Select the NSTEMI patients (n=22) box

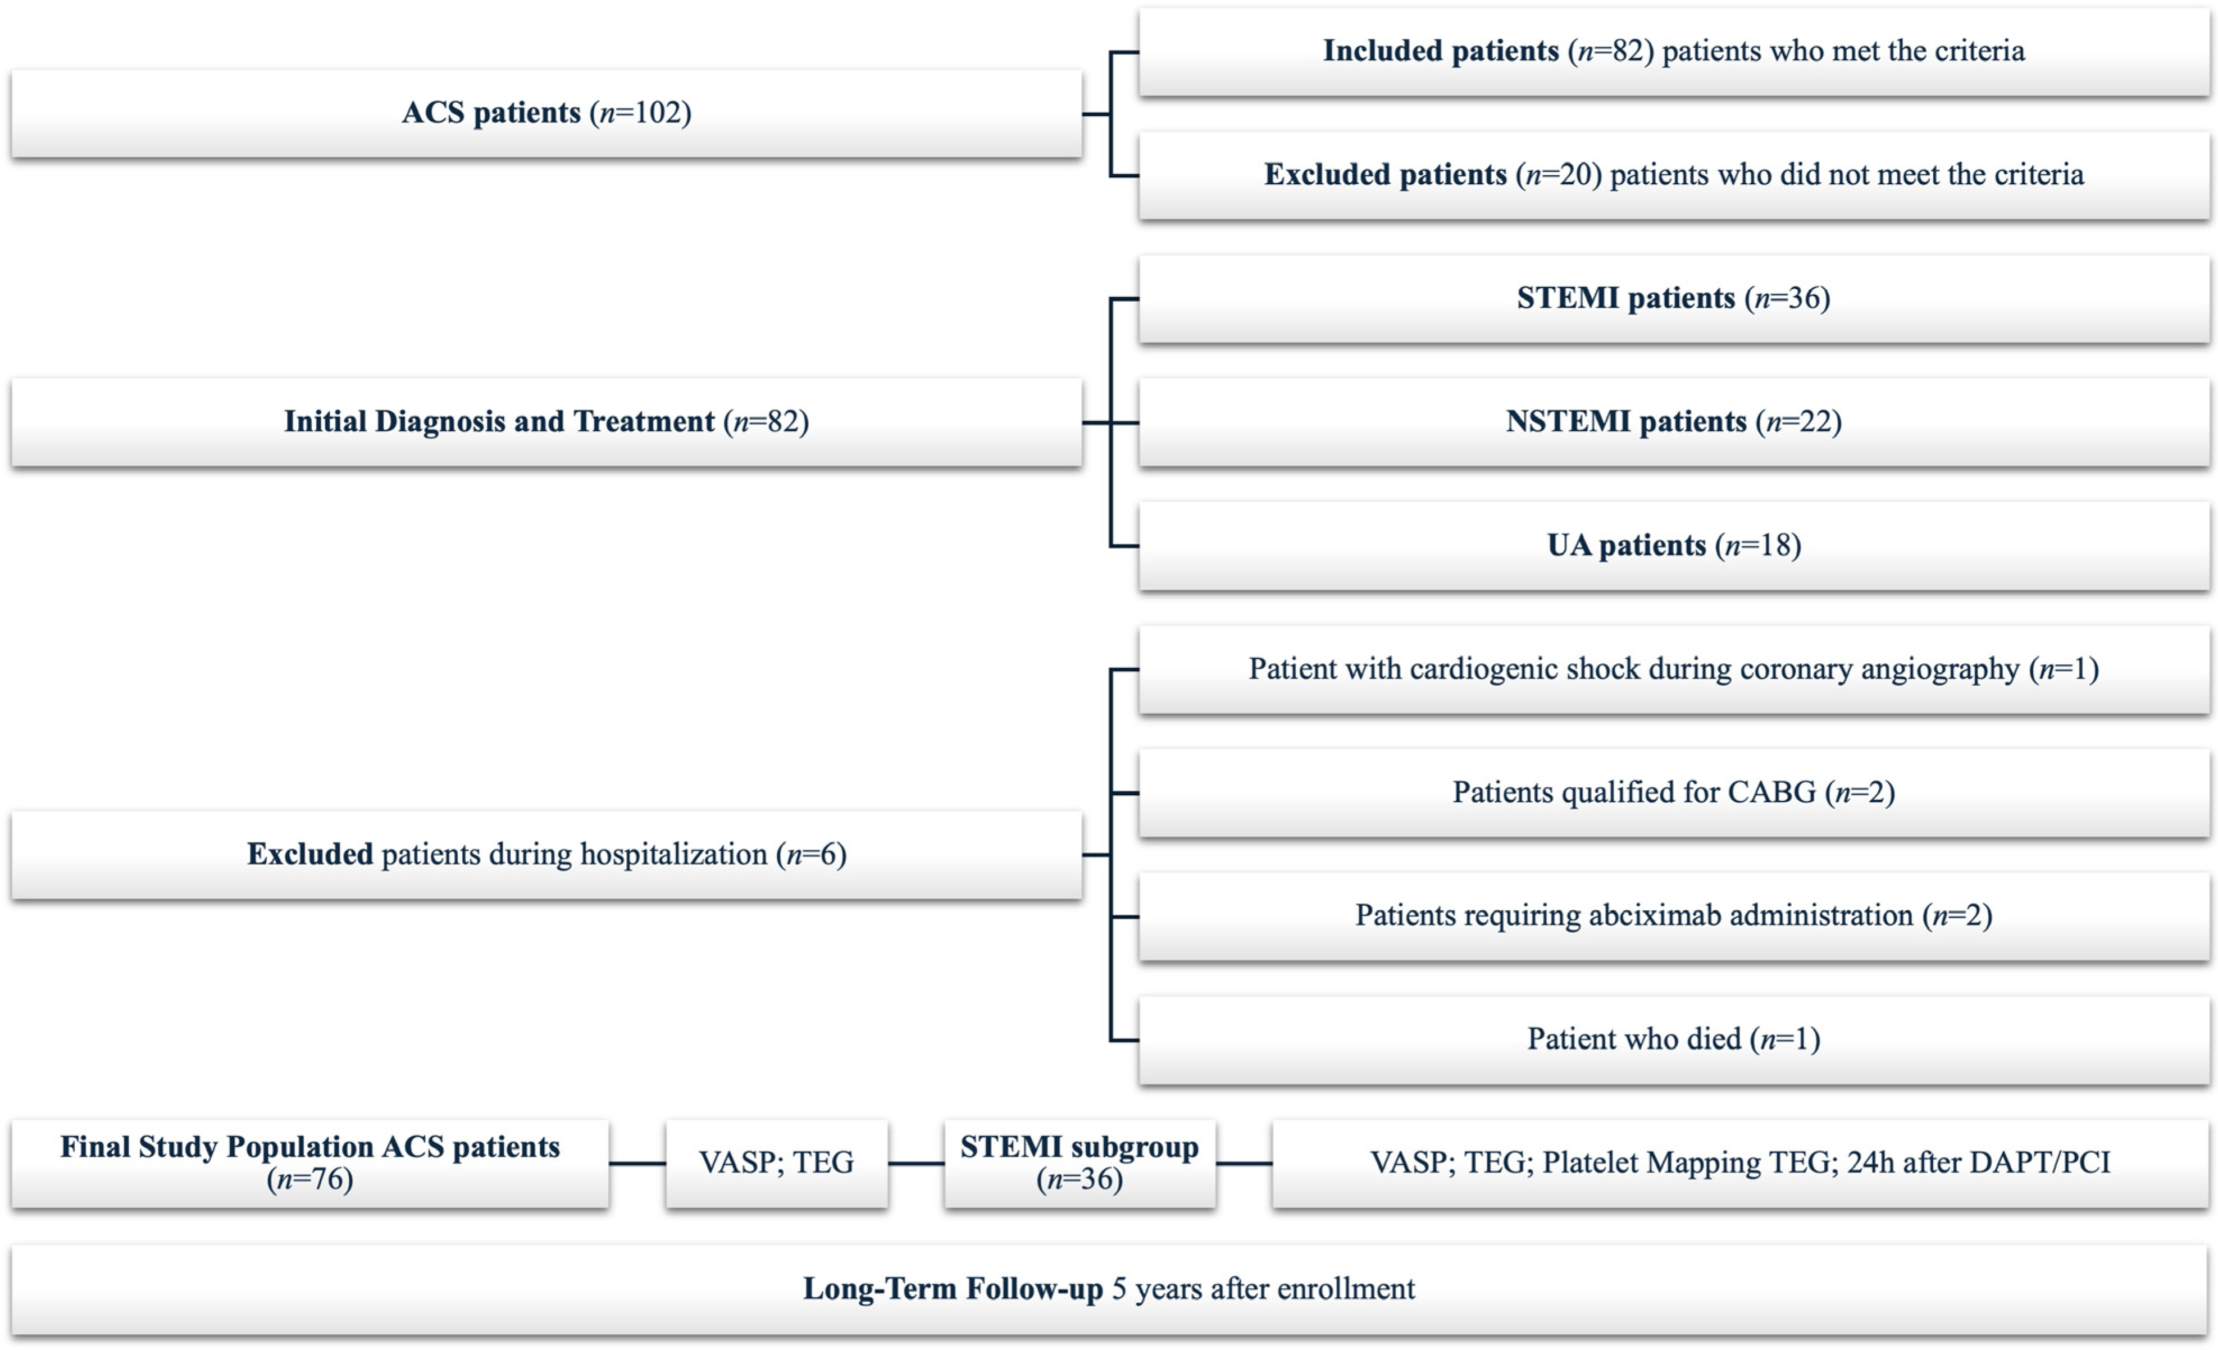click(1673, 422)
